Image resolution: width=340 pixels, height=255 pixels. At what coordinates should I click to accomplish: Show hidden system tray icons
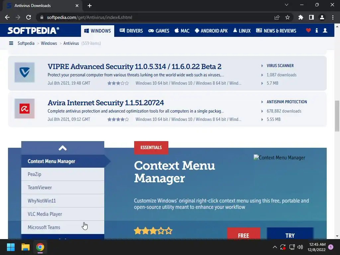275,247
